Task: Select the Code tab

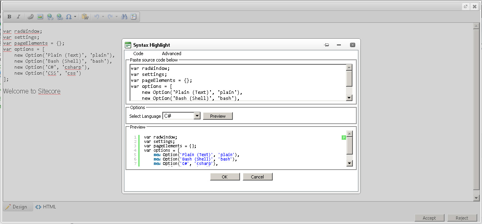Action: (138, 54)
